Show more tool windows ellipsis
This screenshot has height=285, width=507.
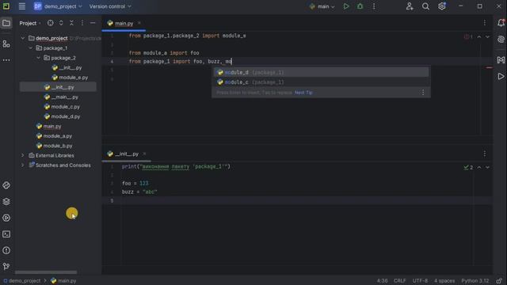pos(6,60)
